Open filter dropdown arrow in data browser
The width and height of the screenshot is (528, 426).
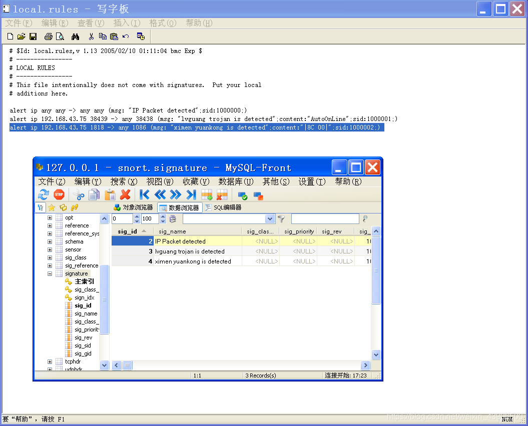point(270,218)
